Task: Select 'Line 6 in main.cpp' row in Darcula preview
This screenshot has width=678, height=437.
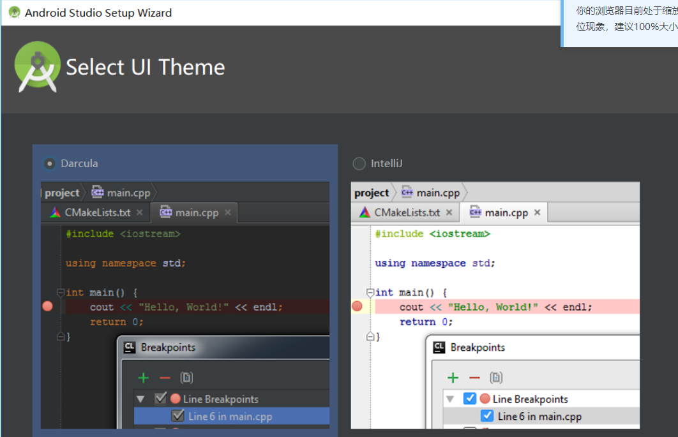Action: point(232,416)
